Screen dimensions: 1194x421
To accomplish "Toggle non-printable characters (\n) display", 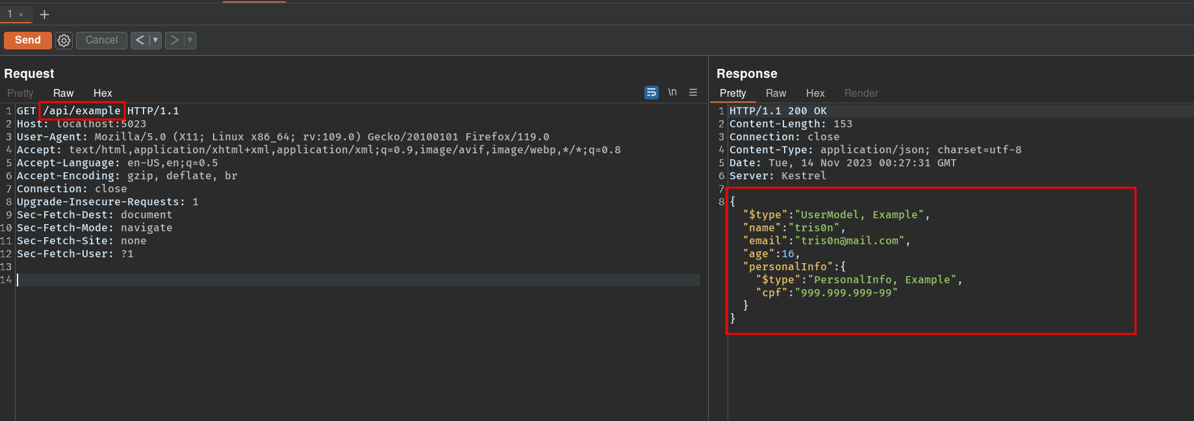I will 672,92.
